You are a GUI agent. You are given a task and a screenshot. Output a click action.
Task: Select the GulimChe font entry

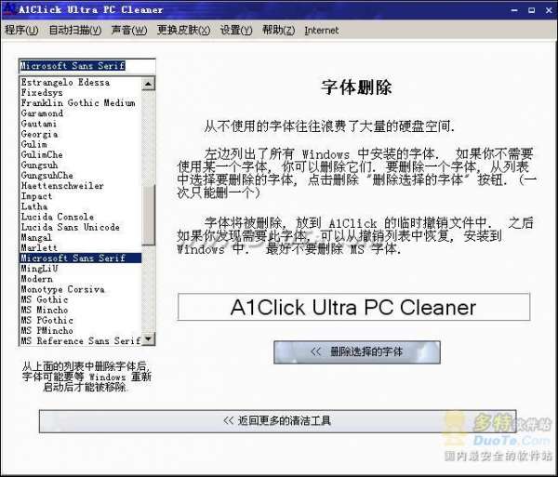click(80, 154)
